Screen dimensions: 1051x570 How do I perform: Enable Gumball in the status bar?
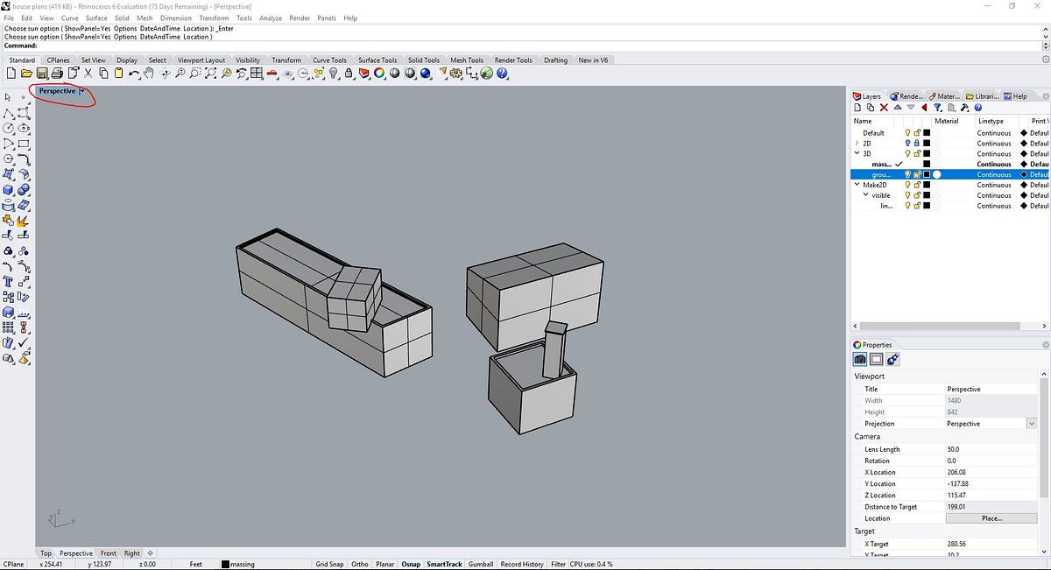(481, 564)
